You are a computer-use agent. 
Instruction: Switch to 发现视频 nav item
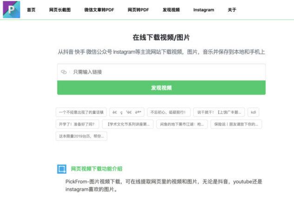(x=171, y=10)
